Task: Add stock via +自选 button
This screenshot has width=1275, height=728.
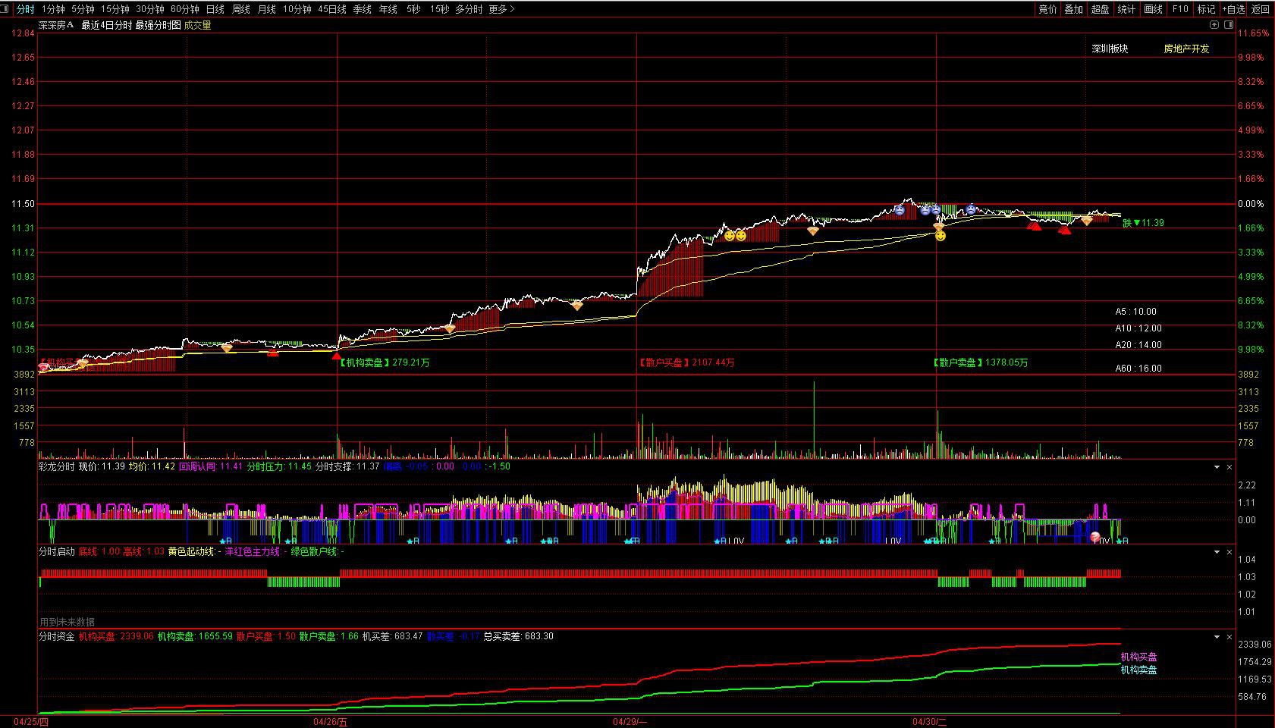Action: tap(1234, 9)
